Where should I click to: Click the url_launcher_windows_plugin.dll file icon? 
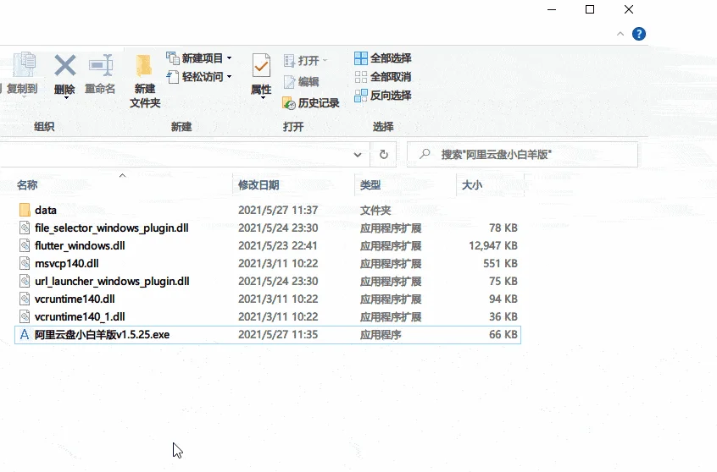(25, 281)
